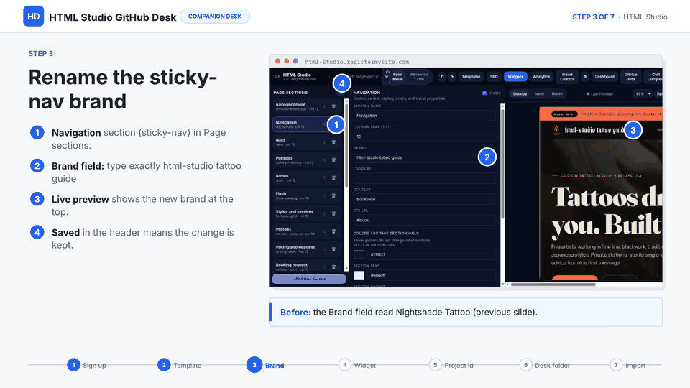
Task: Click the preview horizontal scrollbar
Action: click(x=553, y=285)
